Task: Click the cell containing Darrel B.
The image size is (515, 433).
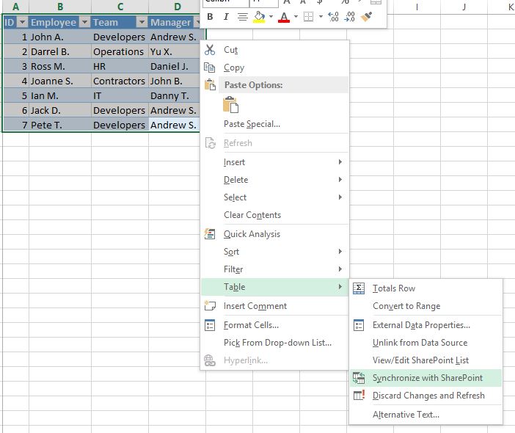Action: point(60,51)
